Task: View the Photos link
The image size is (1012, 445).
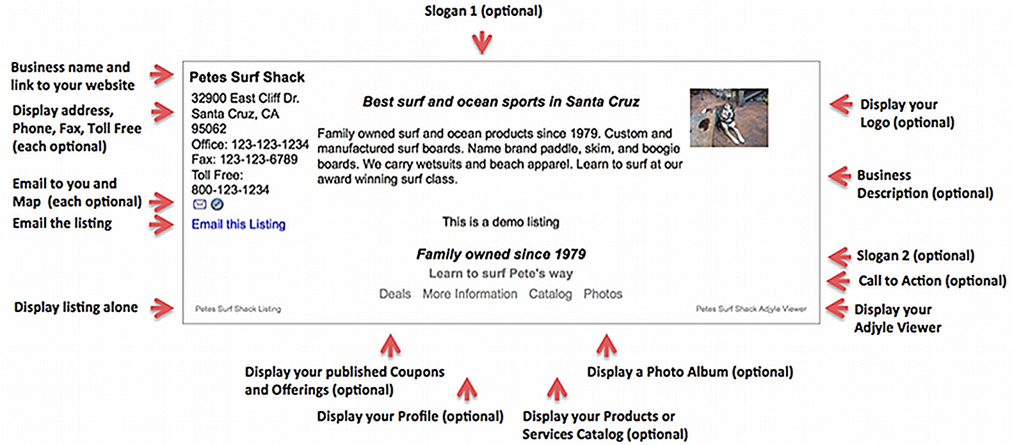Action: tap(603, 294)
